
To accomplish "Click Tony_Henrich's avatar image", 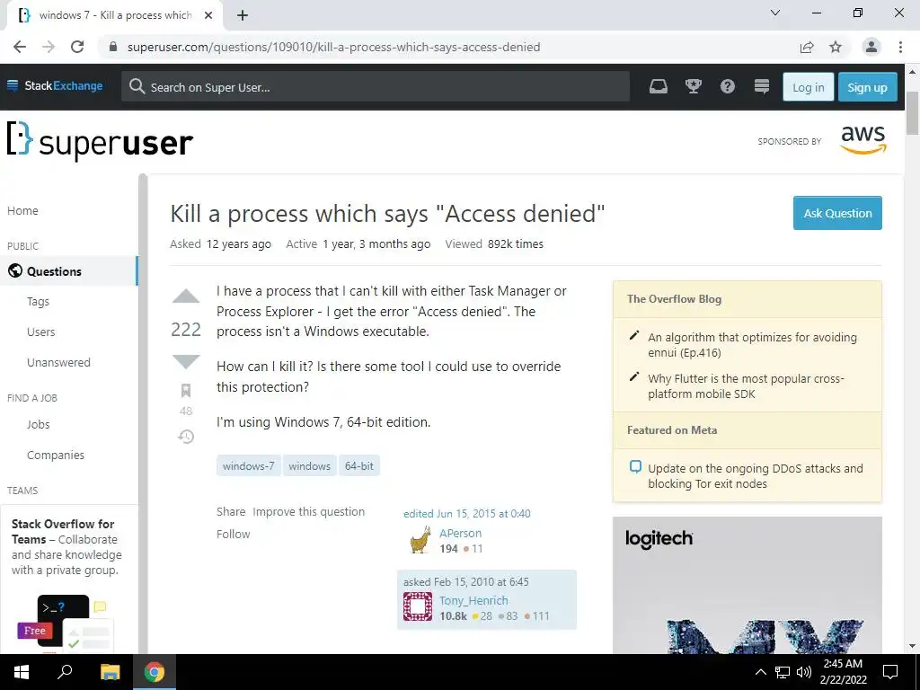I will [x=418, y=606].
